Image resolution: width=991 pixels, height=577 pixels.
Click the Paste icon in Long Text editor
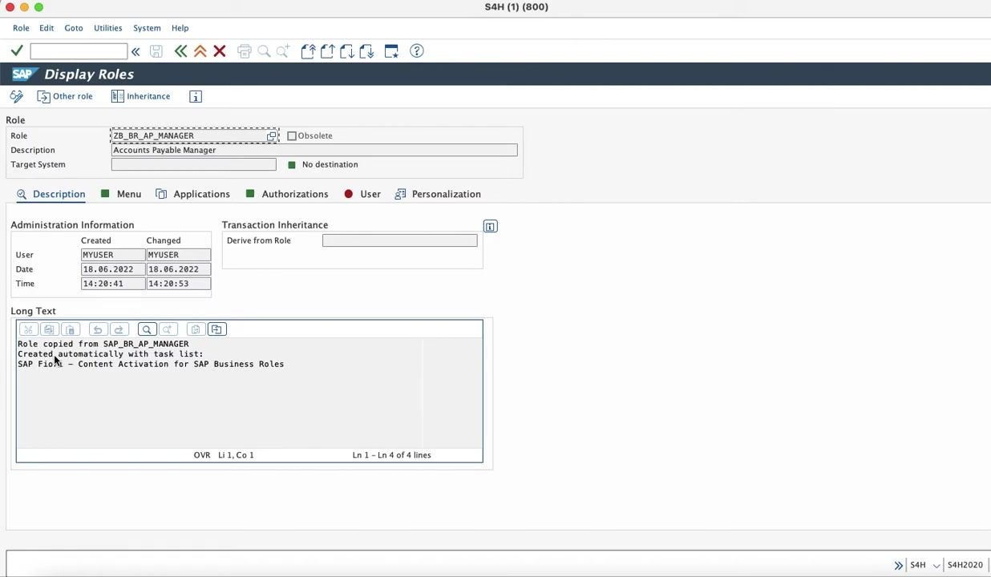(x=70, y=329)
